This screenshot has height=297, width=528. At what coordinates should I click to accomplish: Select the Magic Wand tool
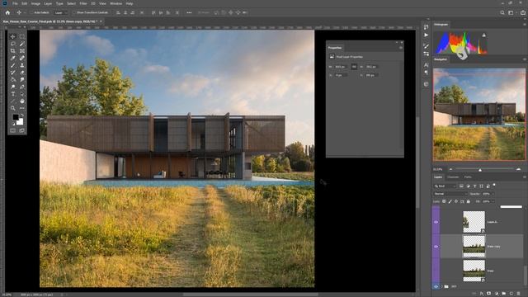tap(22, 44)
